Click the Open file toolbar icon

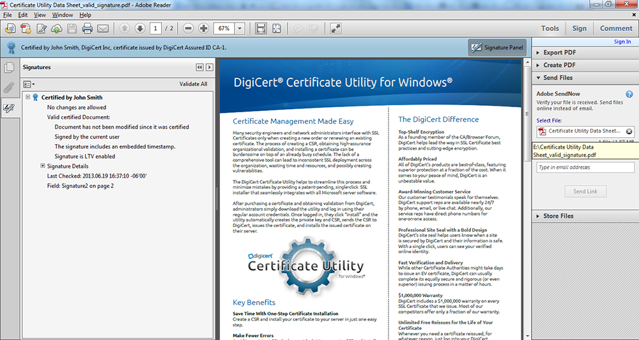click(x=10, y=29)
